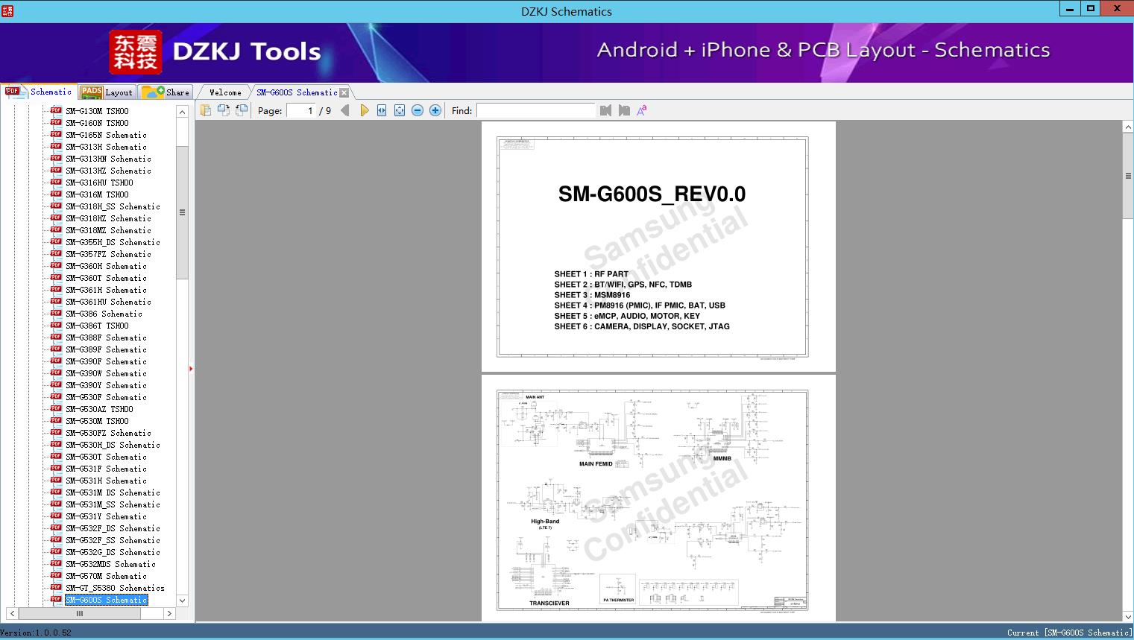Image resolution: width=1134 pixels, height=640 pixels.
Task: Select SM-G390W Schematic entry
Action: pyautogui.click(x=106, y=373)
